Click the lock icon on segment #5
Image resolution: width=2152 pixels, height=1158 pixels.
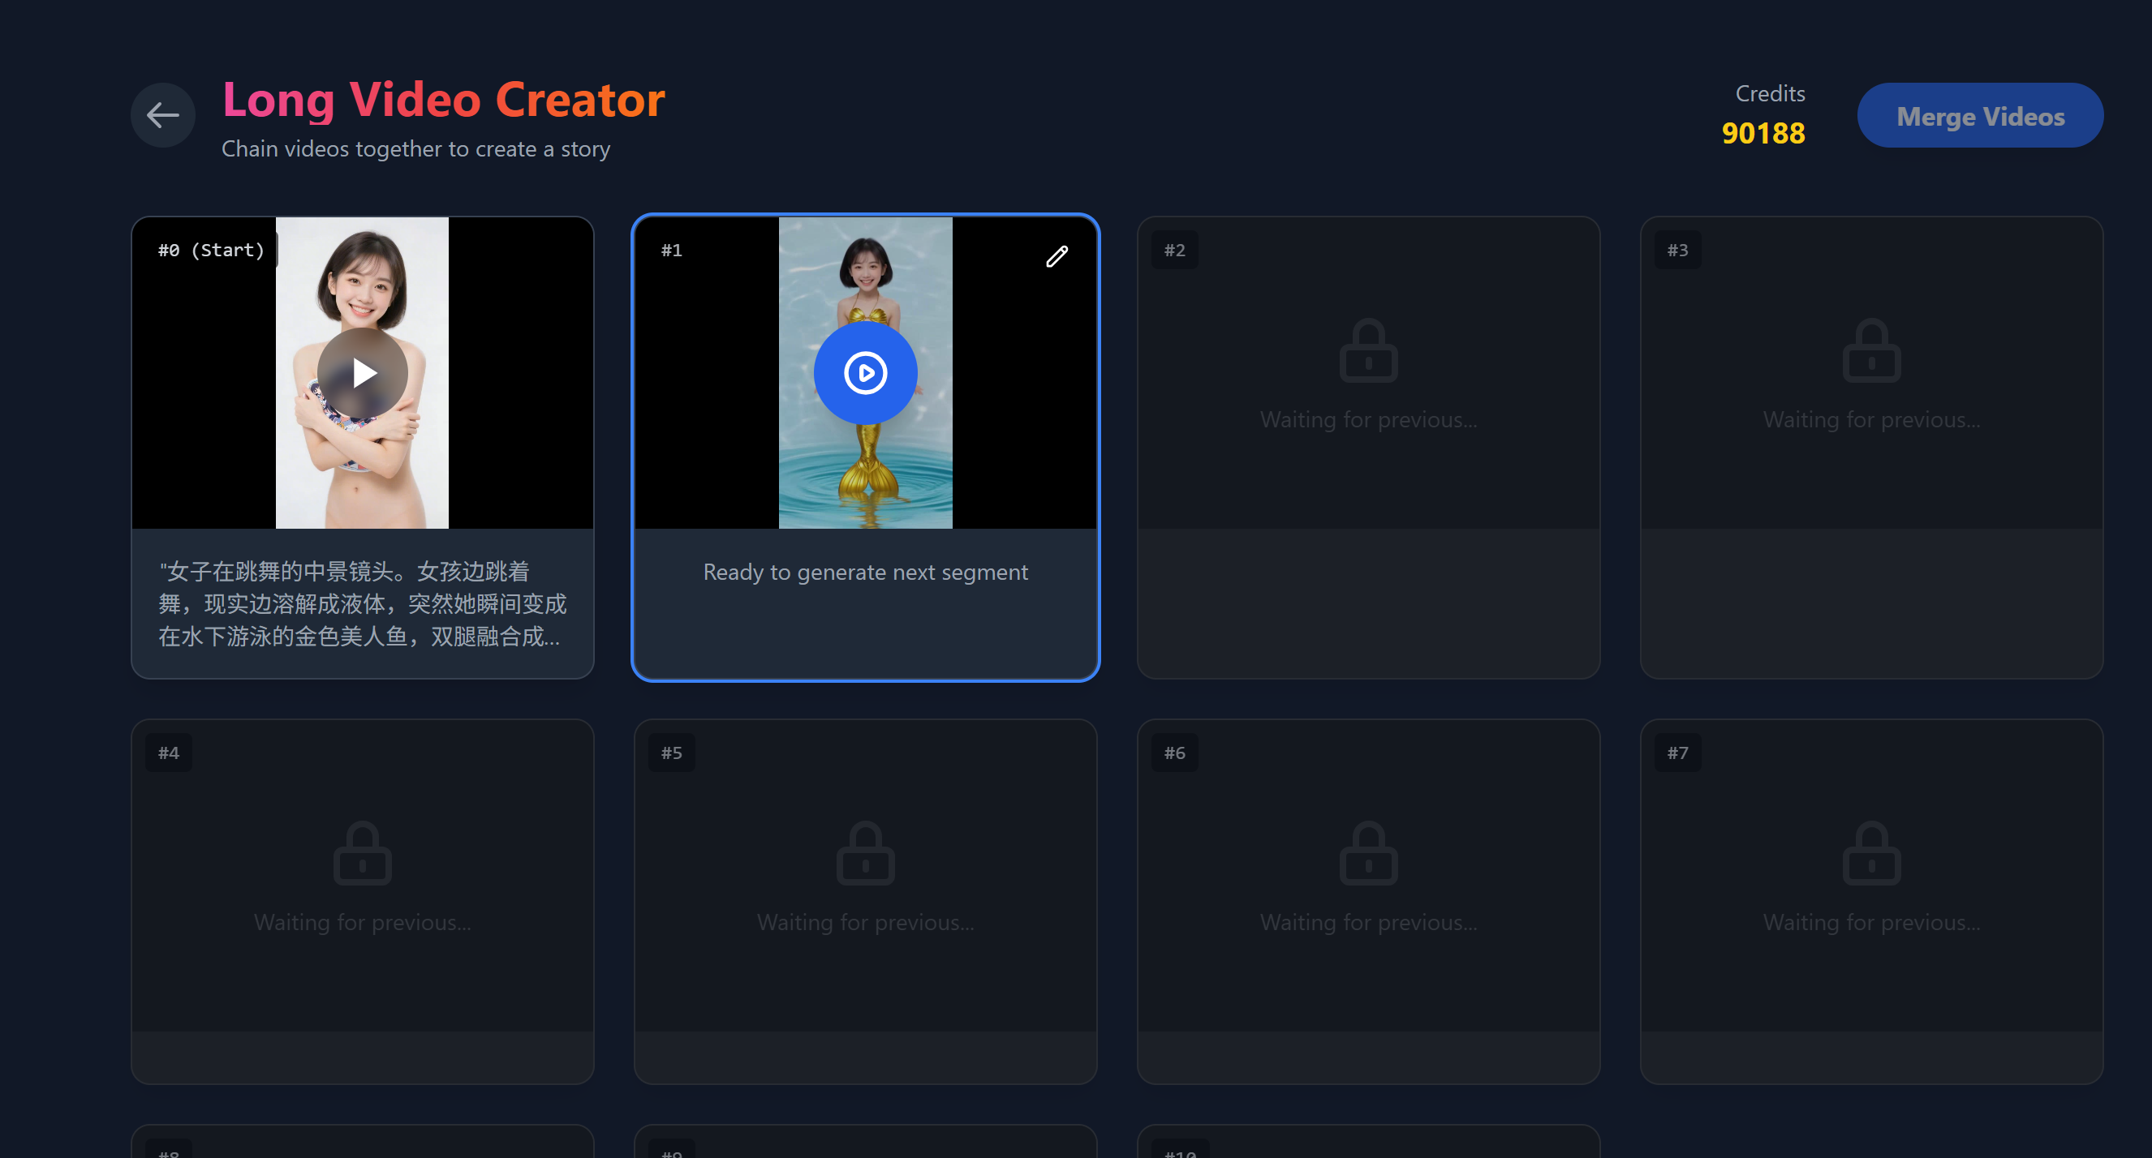(x=866, y=854)
